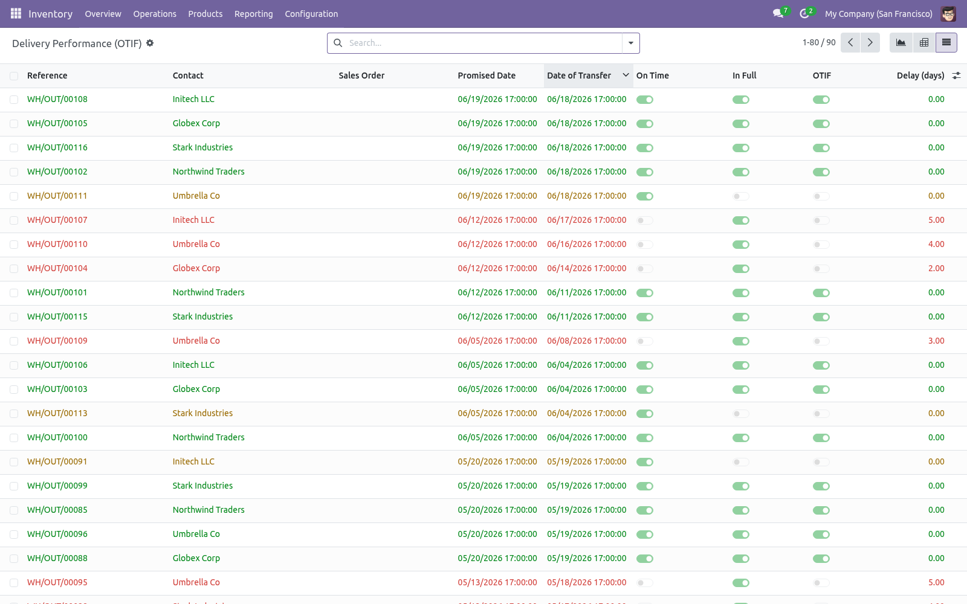Toggle On Time switch for WH/OUT/00110
Image resolution: width=967 pixels, height=604 pixels.
pos(645,245)
